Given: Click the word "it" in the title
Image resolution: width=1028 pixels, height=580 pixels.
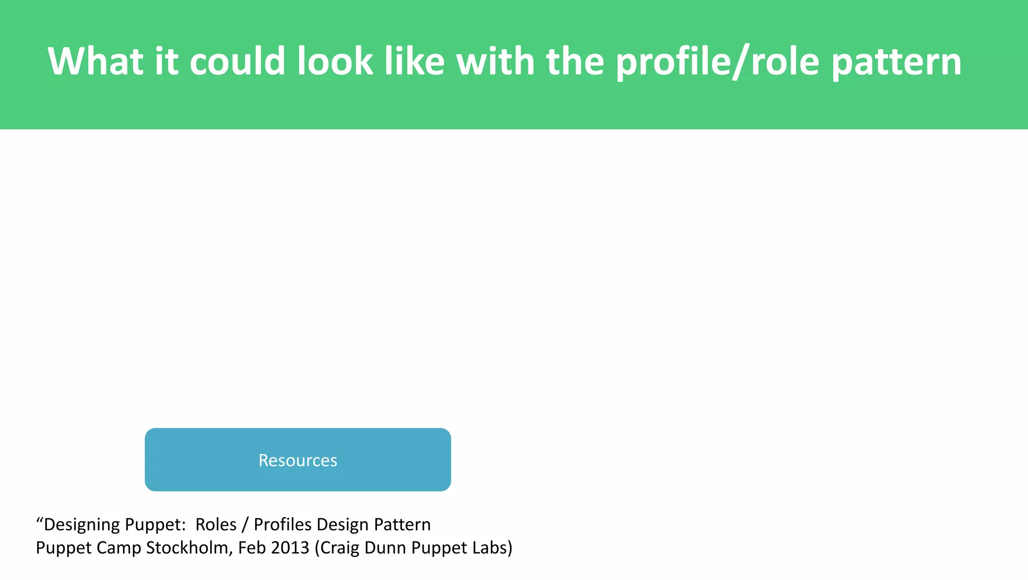Looking at the screenshot, I should (167, 61).
